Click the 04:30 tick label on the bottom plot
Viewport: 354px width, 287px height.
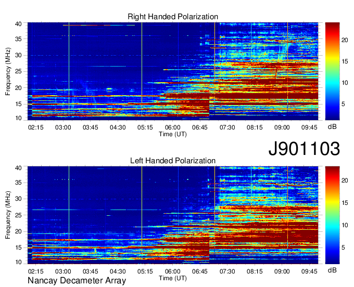[x=118, y=271]
